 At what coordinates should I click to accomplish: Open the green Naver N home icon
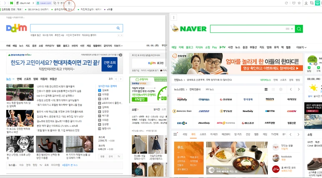[x=12, y=3]
